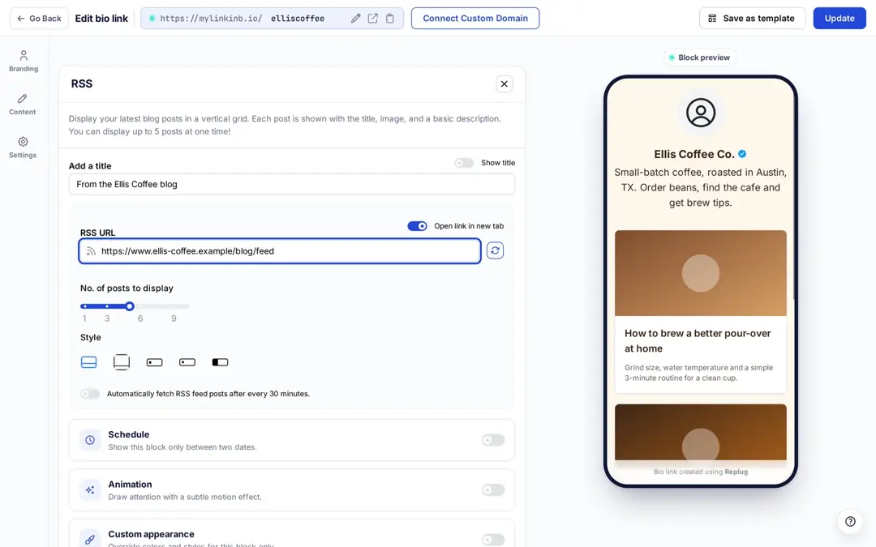Click the Schedule row heading
876x547 pixels.
128,434
